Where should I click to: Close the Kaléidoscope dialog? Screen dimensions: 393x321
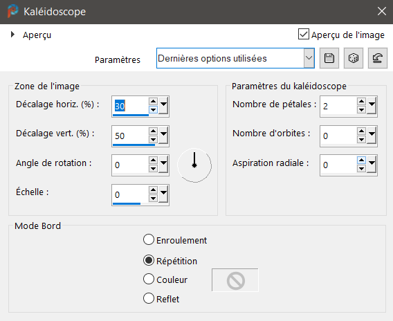click(382, 11)
